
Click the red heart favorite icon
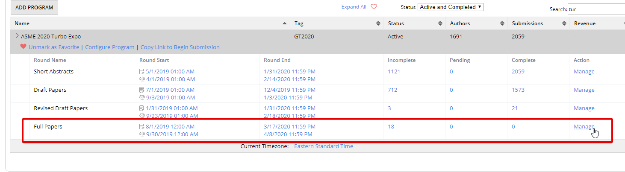(x=23, y=47)
